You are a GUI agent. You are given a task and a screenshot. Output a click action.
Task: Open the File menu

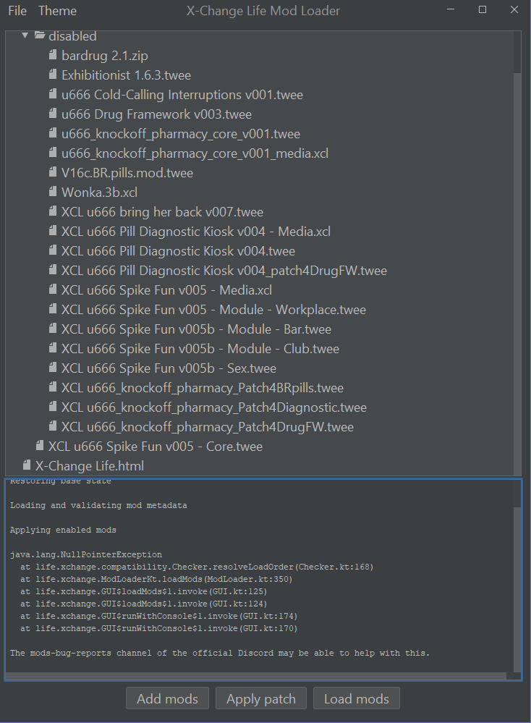(17, 10)
